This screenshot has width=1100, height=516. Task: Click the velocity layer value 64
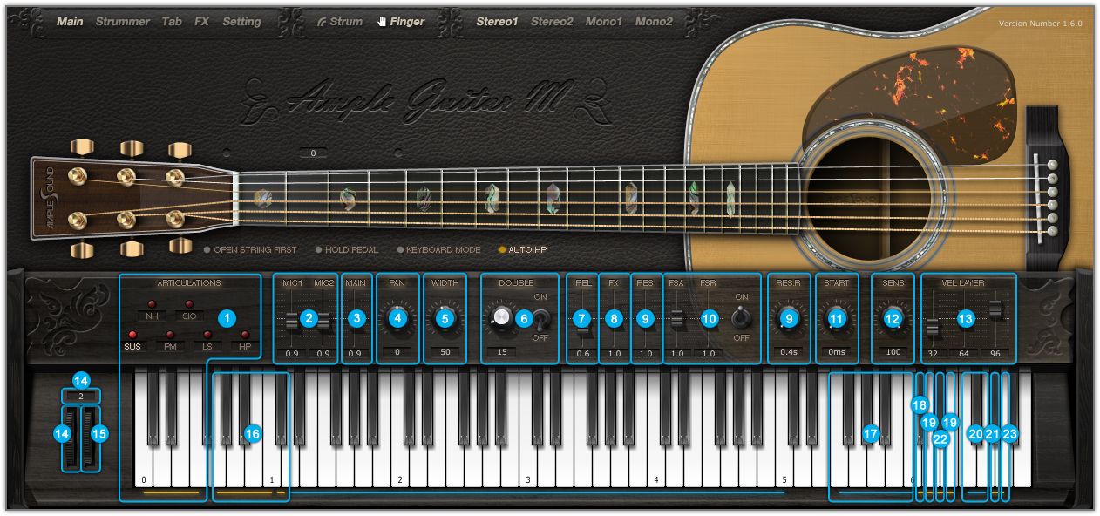click(964, 353)
